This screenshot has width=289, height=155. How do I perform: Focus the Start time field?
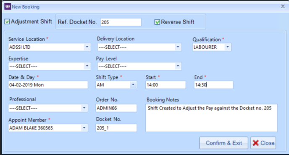tap(166, 85)
